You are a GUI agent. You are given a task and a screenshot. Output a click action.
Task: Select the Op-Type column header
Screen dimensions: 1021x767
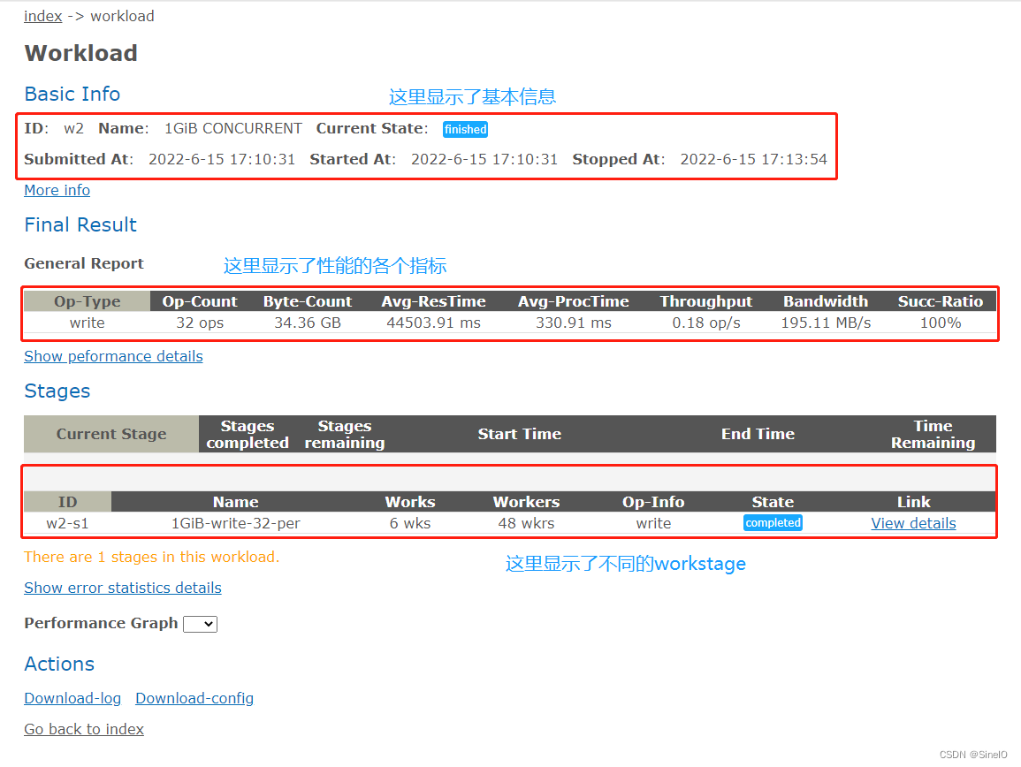pyautogui.click(x=85, y=300)
